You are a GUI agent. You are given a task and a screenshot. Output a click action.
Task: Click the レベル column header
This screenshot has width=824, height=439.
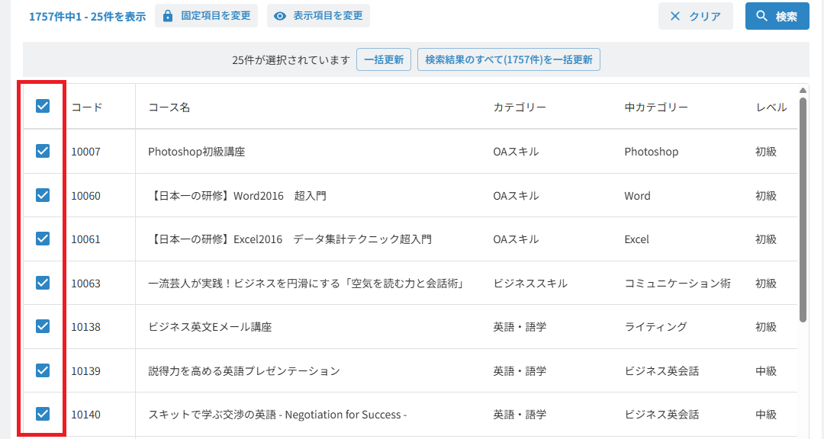click(771, 107)
